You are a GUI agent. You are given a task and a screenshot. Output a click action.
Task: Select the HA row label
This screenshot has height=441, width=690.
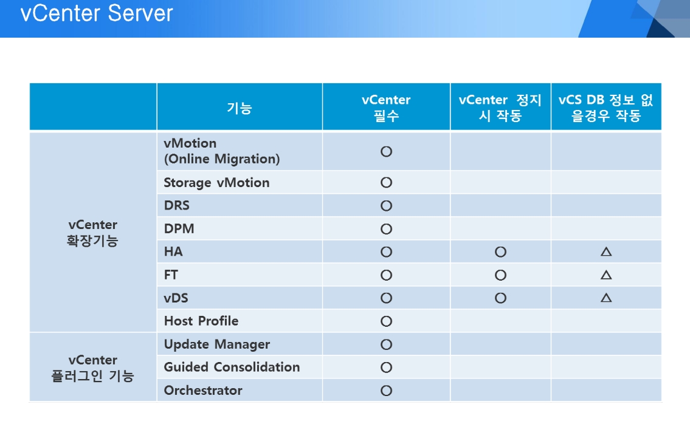(173, 251)
